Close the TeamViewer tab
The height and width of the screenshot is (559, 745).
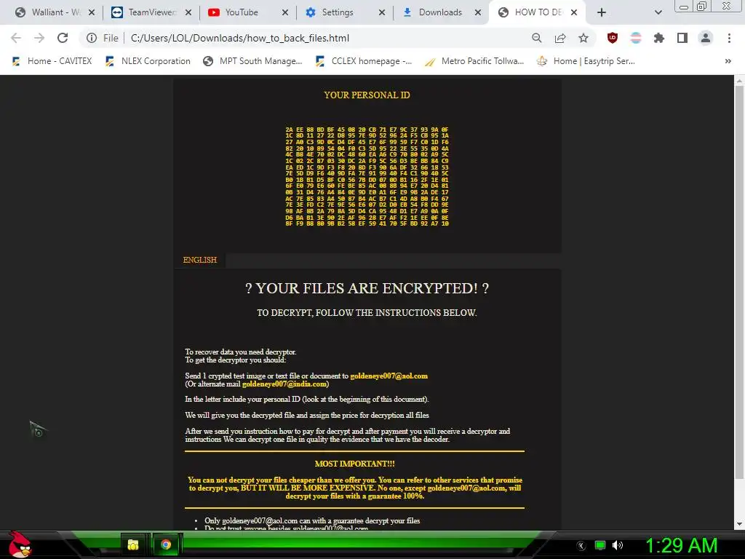click(x=188, y=12)
